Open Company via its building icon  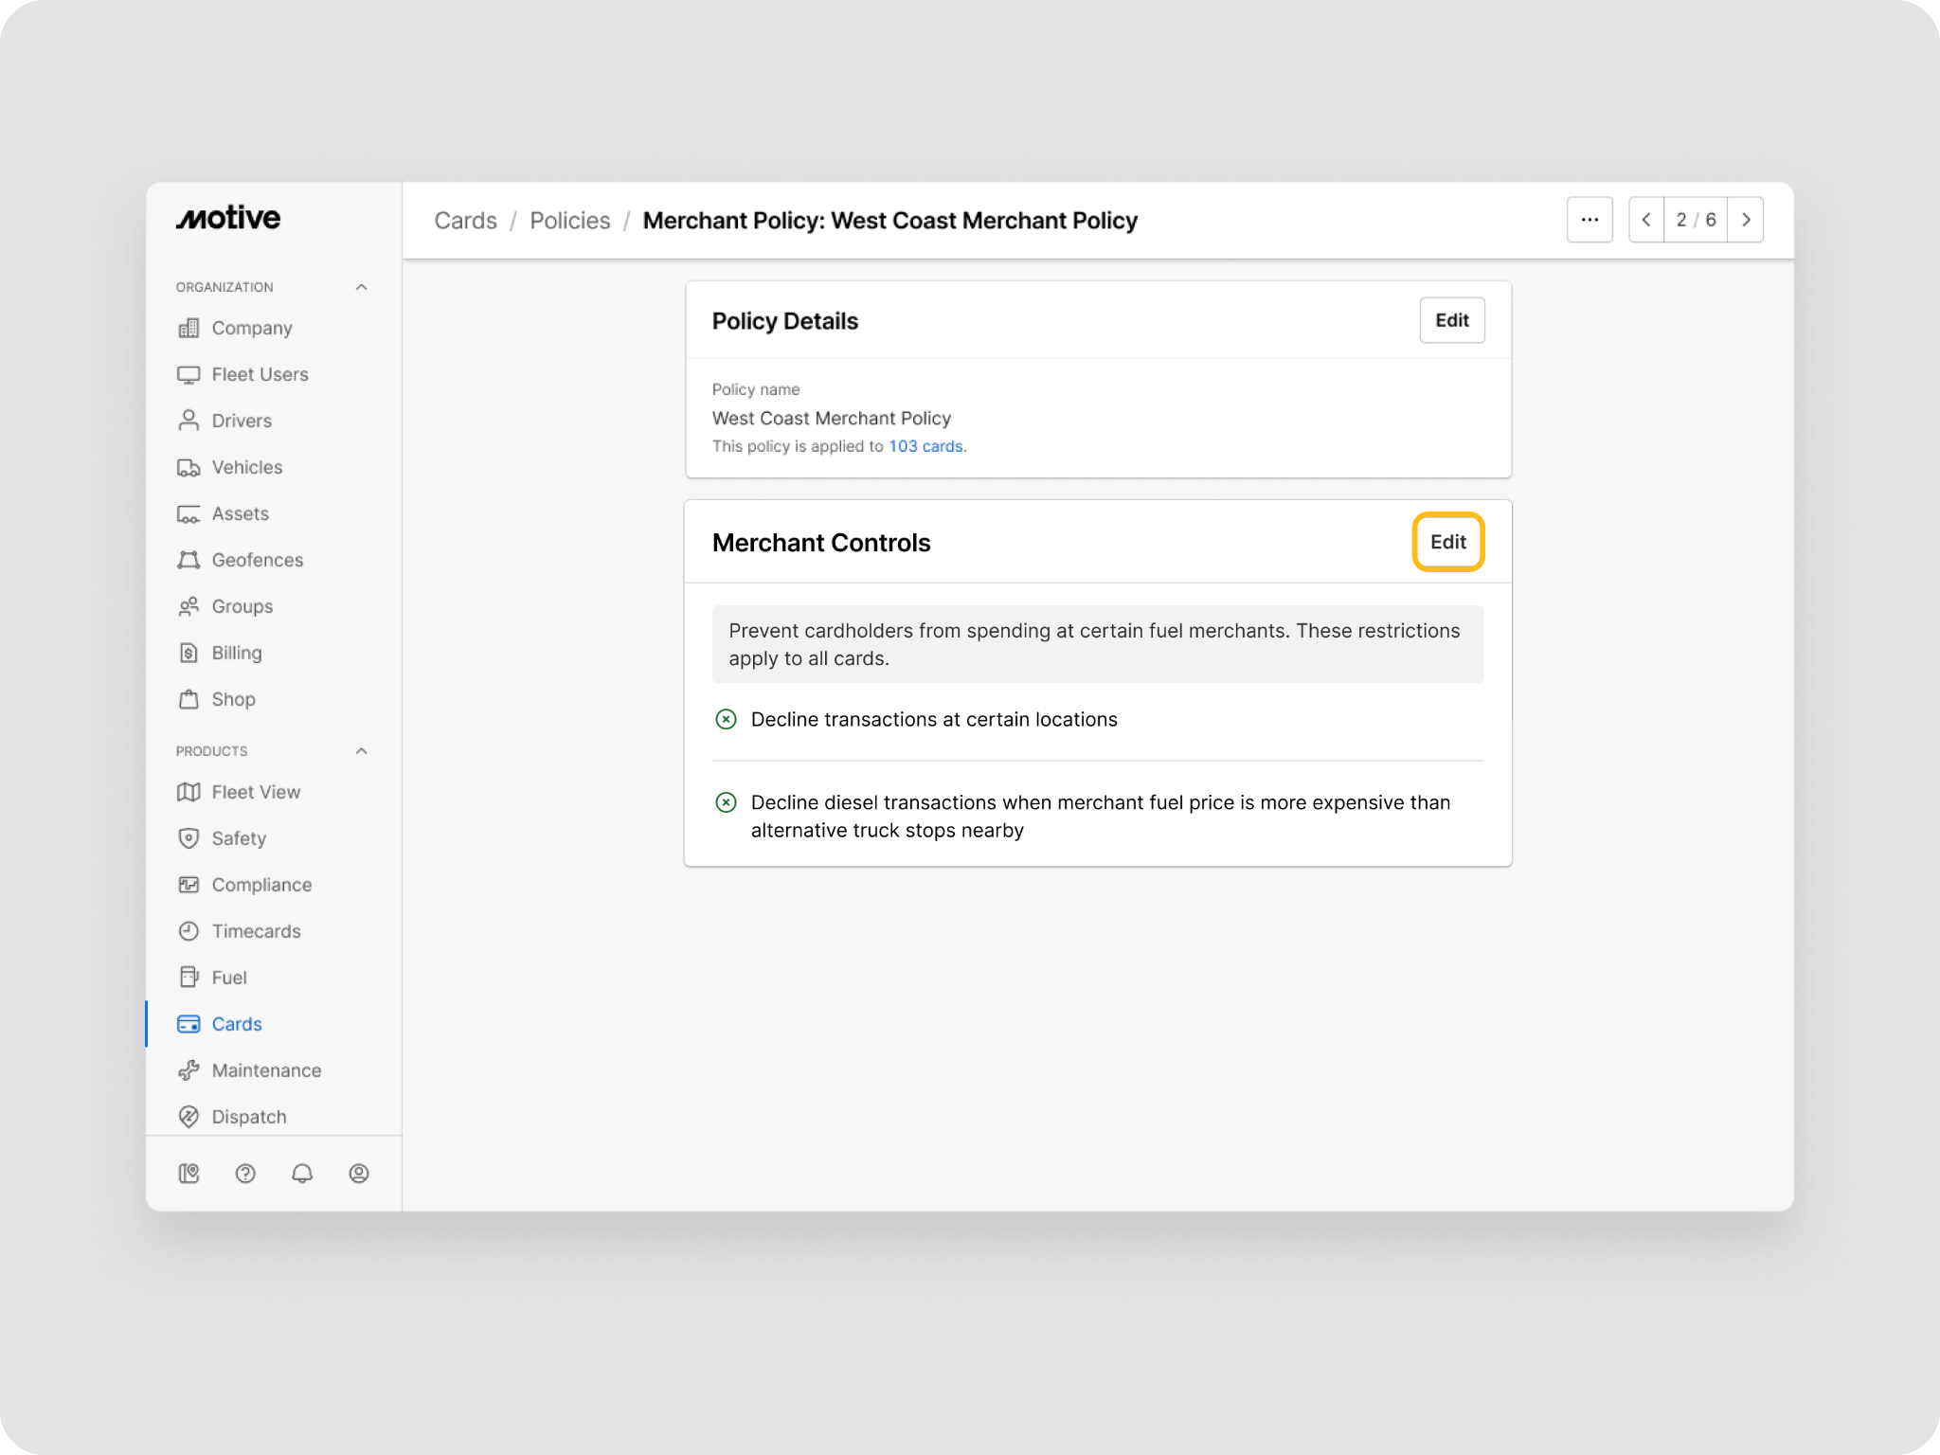(189, 328)
